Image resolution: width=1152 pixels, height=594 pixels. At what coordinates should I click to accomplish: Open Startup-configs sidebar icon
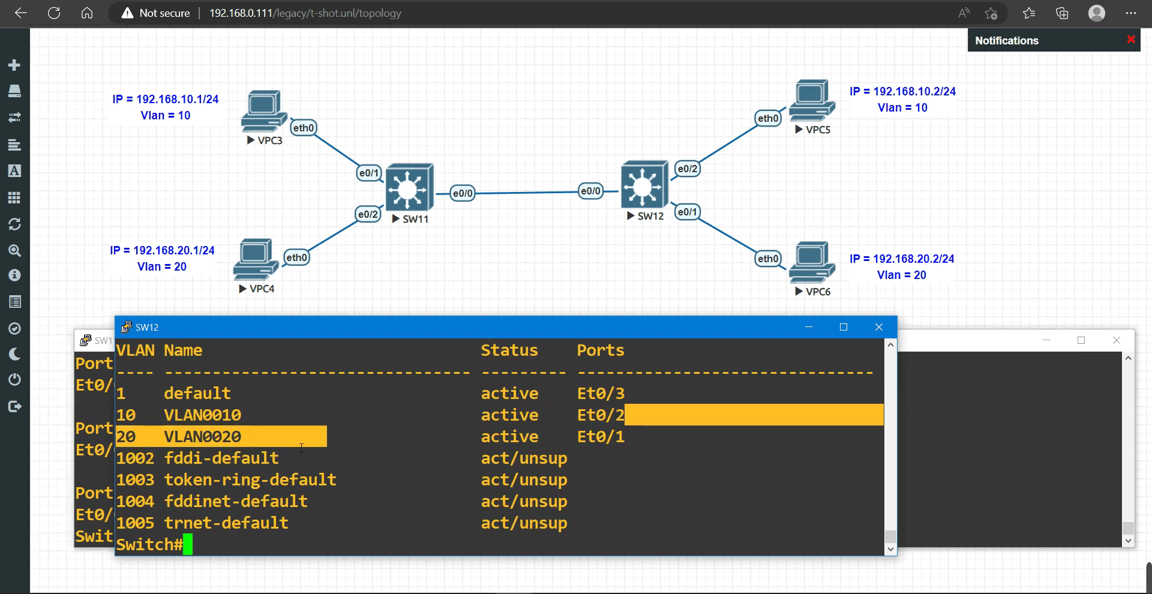pos(14,145)
